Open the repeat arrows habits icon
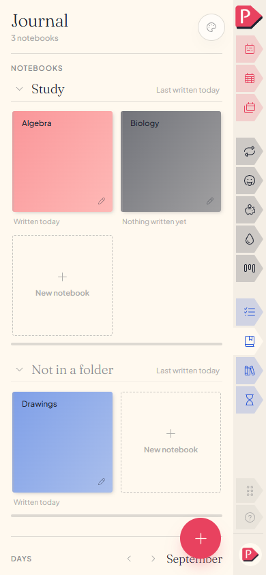This screenshot has width=266, height=575. point(249,151)
